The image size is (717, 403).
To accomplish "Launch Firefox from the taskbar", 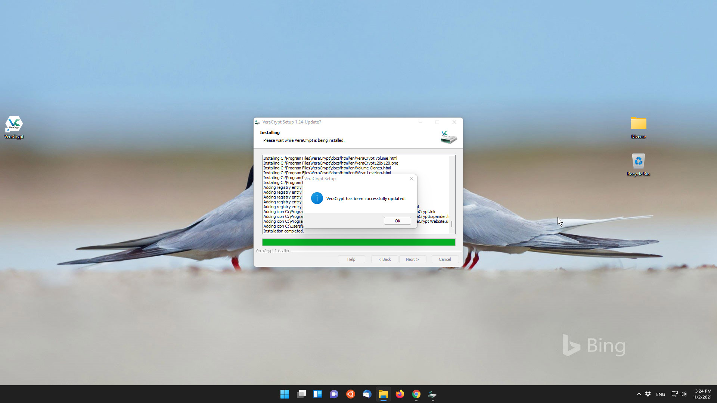I will click(400, 394).
